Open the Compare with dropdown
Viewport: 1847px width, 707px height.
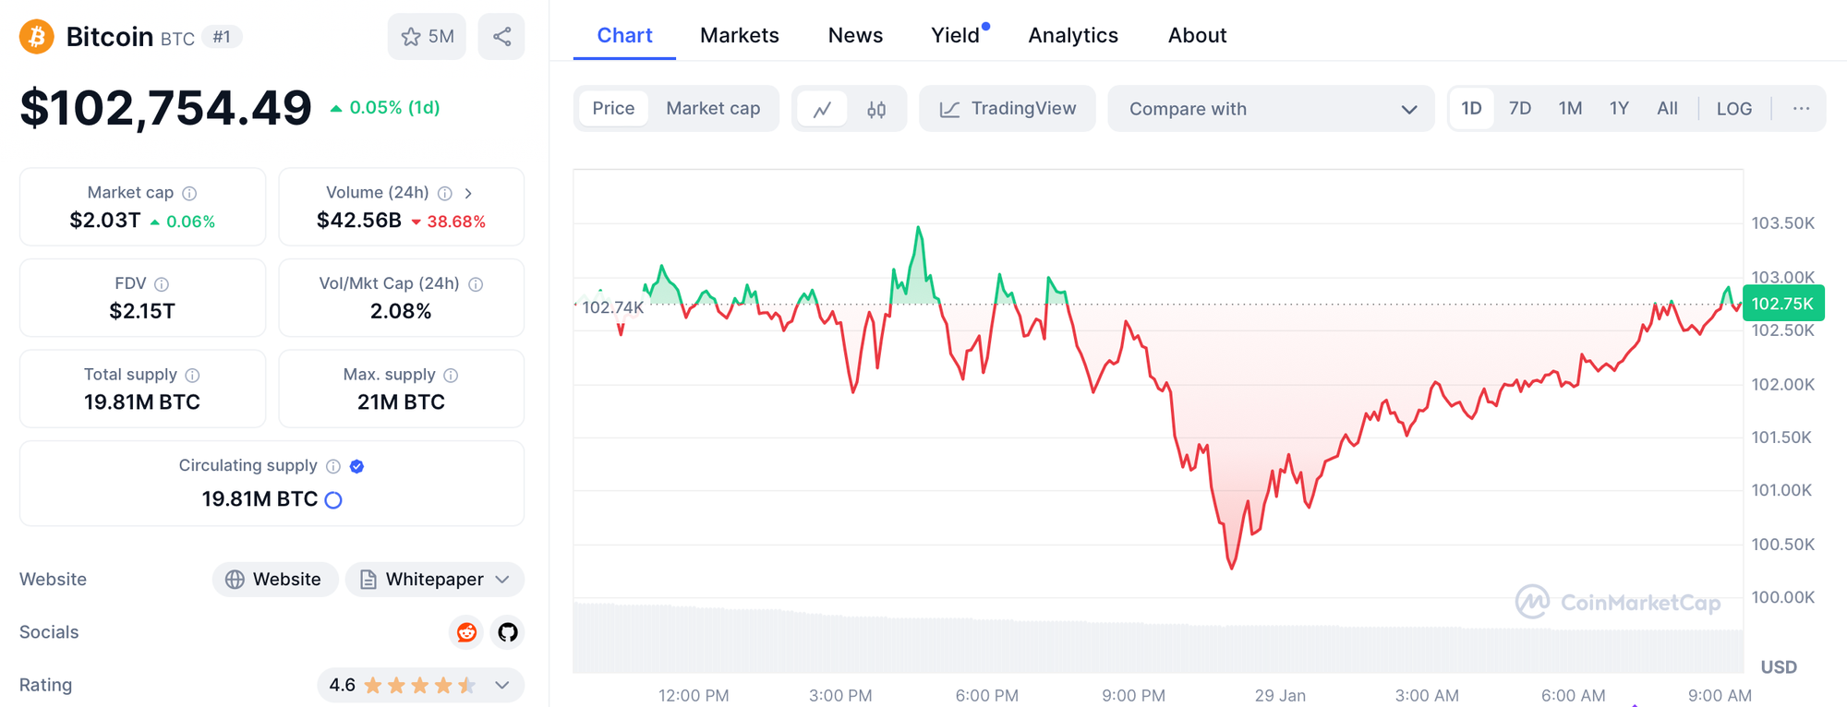[1271, 109]
